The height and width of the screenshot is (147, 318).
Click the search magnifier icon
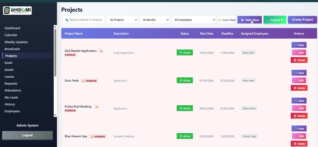click(67, 20)
